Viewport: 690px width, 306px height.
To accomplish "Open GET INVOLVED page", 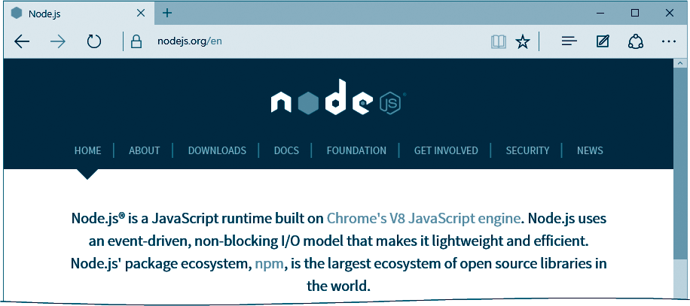I will (446, 150).
